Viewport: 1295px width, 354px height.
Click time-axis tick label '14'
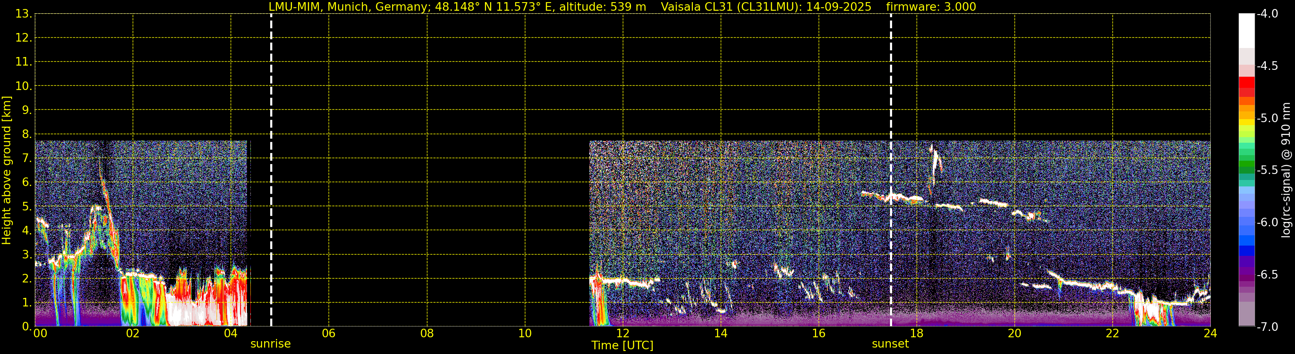[721, 333]
